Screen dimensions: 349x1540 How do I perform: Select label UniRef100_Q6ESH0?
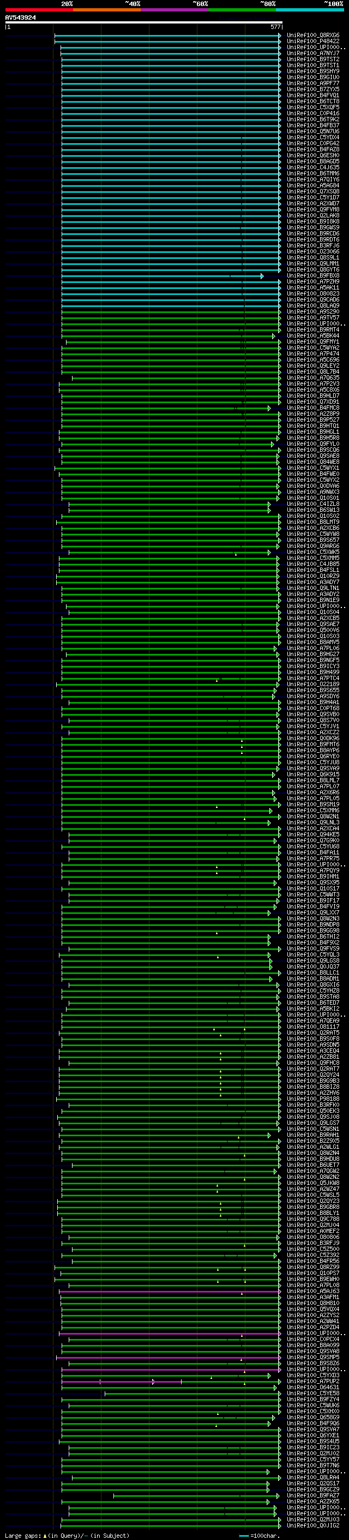[x=313, y=156]
